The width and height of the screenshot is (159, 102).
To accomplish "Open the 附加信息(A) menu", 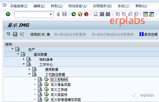I will tap(78, 6).
